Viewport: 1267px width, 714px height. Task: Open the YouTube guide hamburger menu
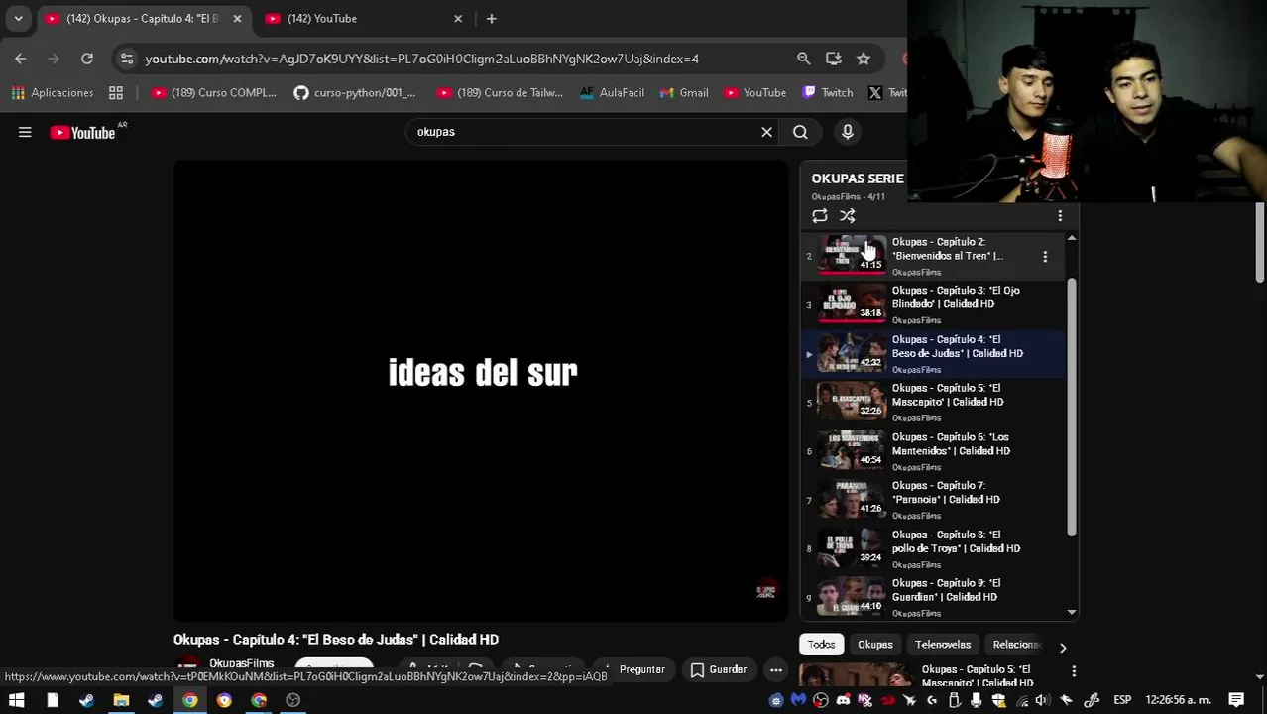pyautogui.click(x=25, y=132)
